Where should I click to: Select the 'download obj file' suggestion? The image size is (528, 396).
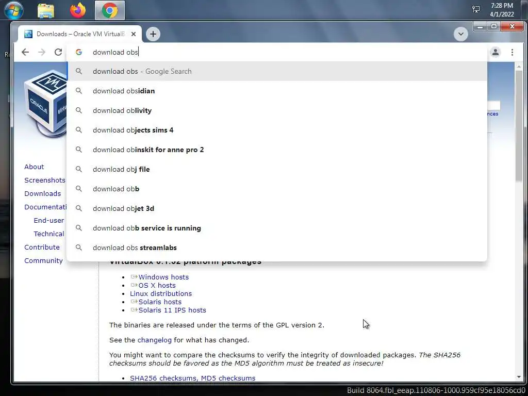(277, 169)
